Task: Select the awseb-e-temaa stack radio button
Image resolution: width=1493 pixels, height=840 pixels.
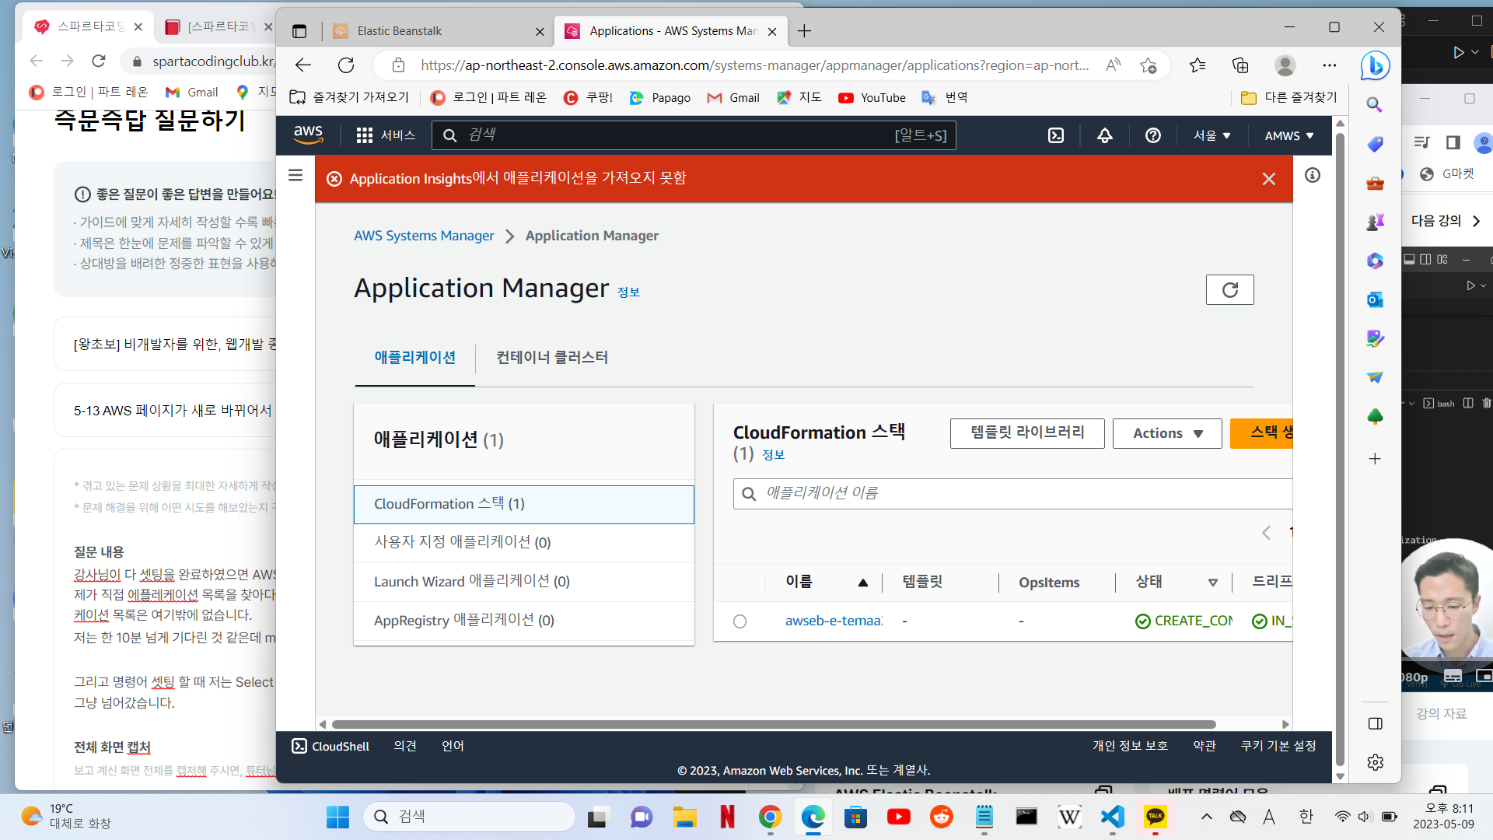Action: [740, 621]
